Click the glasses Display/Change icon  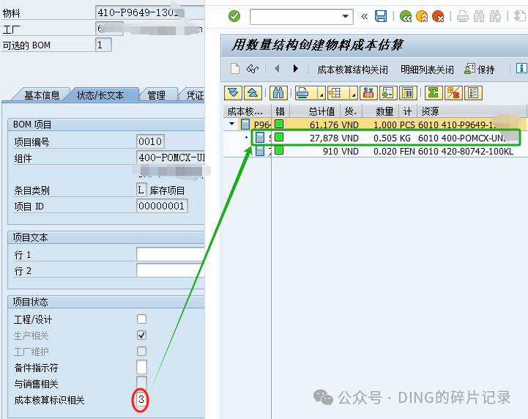click(x=253, y=69)
